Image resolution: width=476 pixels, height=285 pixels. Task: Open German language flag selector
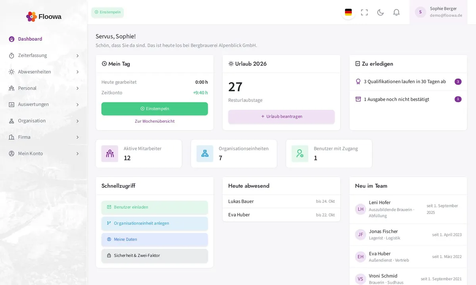348,12
